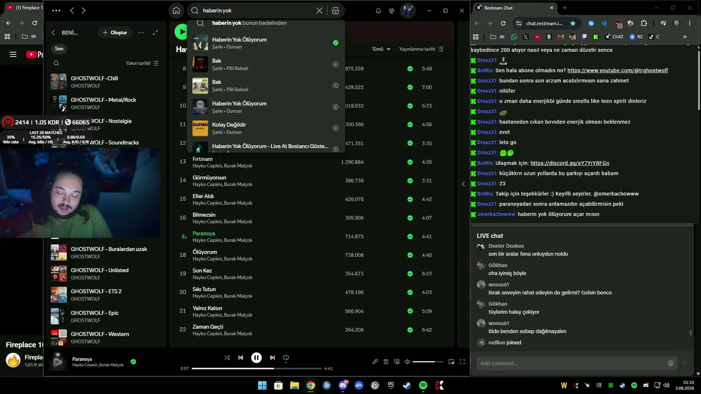The width and height of the screenshot is (701, 394).
Task: Open GHOSTWOLF - ETS 2 playlist
Action: point(105,295)
